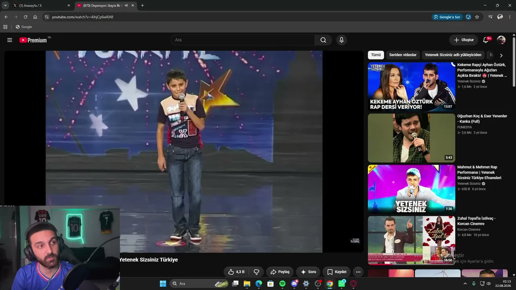
Task: Click the YouTube search input field
Action: point(243,40)
